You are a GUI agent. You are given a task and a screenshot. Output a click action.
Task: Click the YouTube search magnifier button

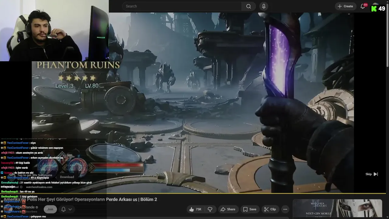[x=249, y=6]
